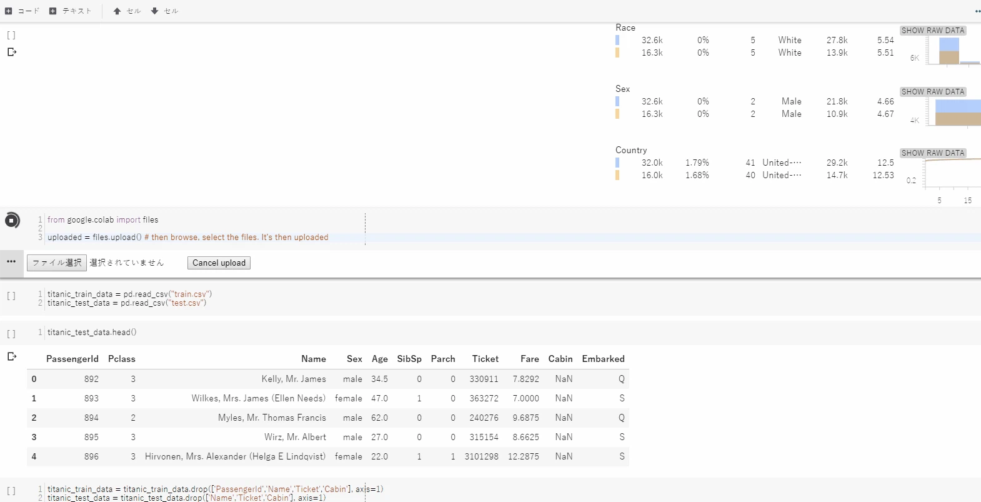Toggle the output icon beside the dataframe table
The image size is (981, 502).
point(11,356)
